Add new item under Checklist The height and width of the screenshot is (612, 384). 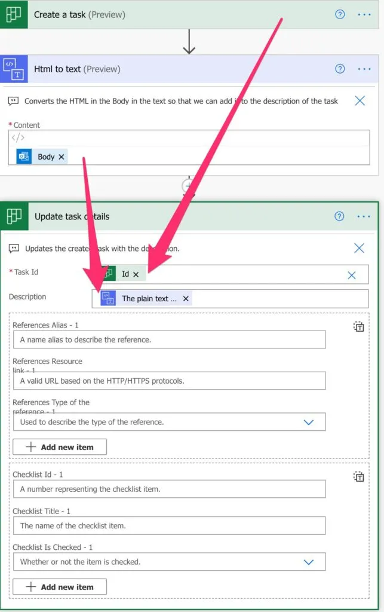point(60,587)
